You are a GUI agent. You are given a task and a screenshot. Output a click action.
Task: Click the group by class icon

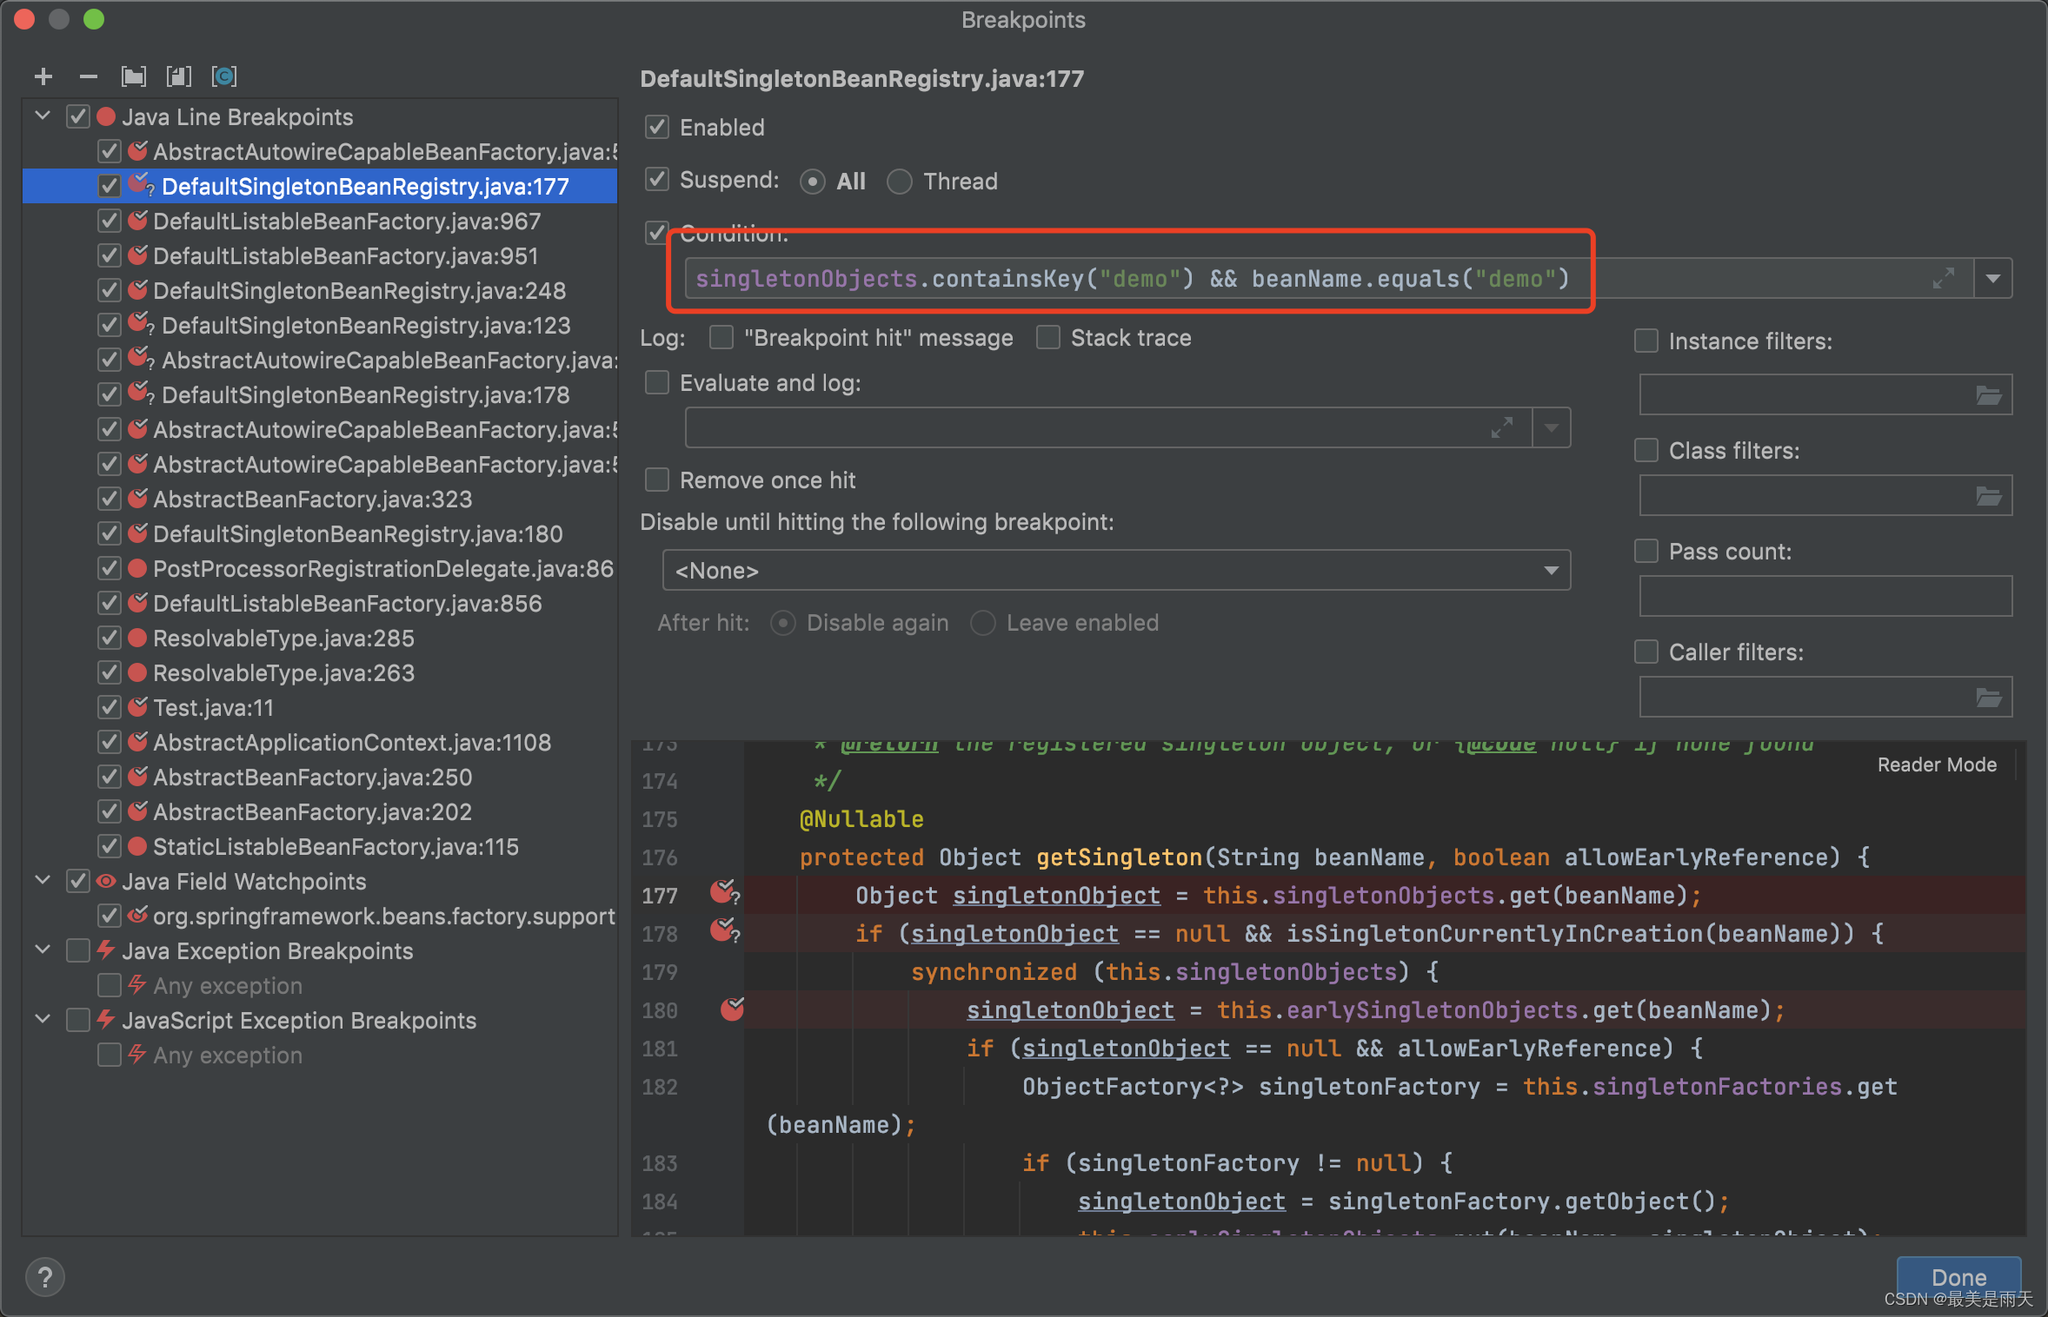(x=224, y=76)
